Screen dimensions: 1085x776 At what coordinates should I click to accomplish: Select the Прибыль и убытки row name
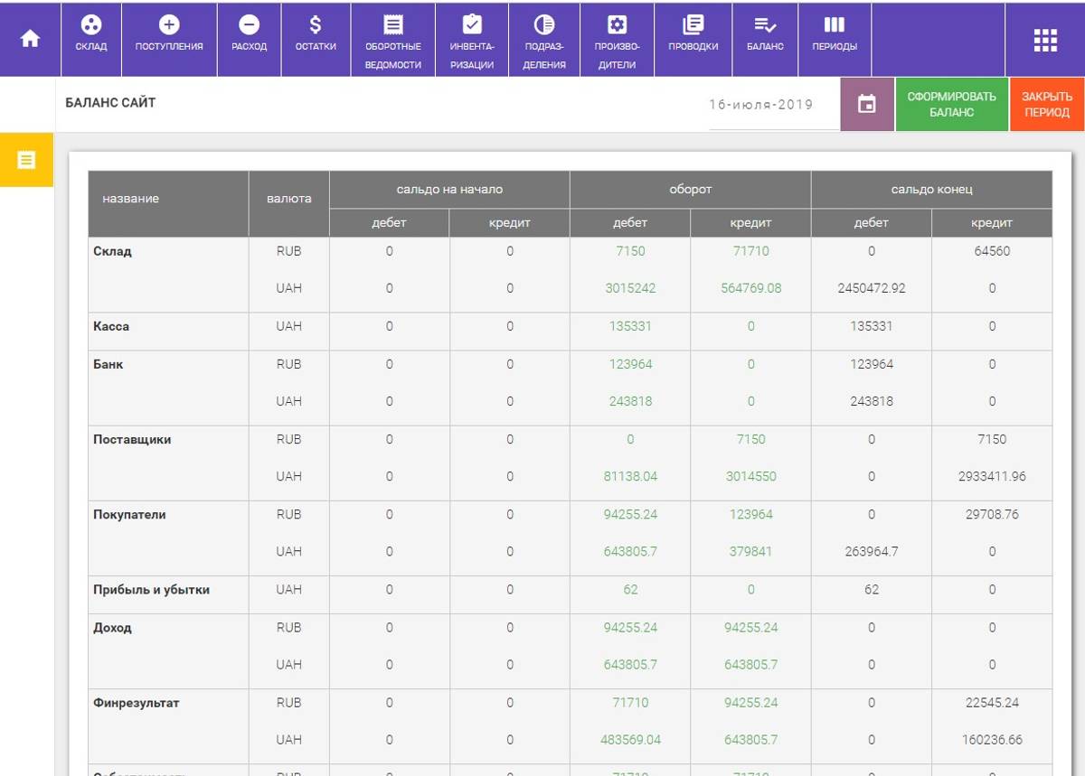[151, 589]
